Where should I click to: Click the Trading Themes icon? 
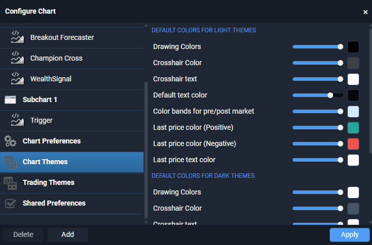click(x=10, y=183)
